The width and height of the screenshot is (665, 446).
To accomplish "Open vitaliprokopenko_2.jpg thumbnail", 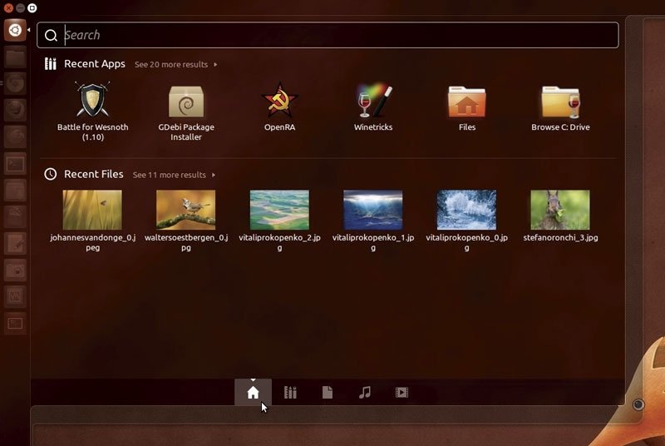I will click(279, 210).
